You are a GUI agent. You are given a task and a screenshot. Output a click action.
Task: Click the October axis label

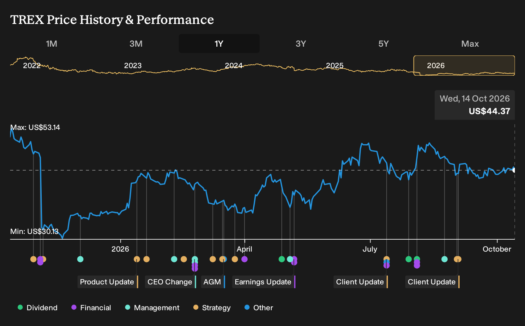click(x=497, y=249)
